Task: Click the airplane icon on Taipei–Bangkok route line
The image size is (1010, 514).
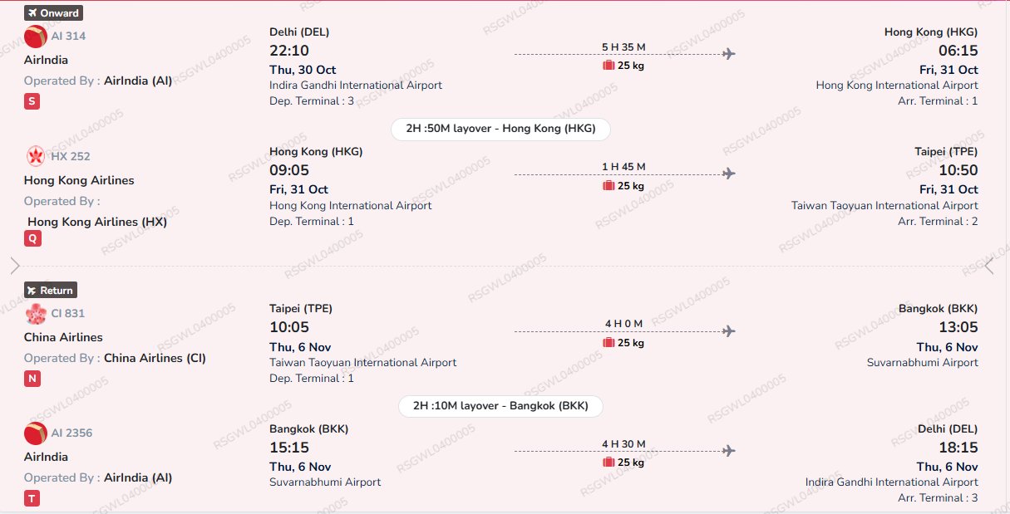Action: [729, 330]
